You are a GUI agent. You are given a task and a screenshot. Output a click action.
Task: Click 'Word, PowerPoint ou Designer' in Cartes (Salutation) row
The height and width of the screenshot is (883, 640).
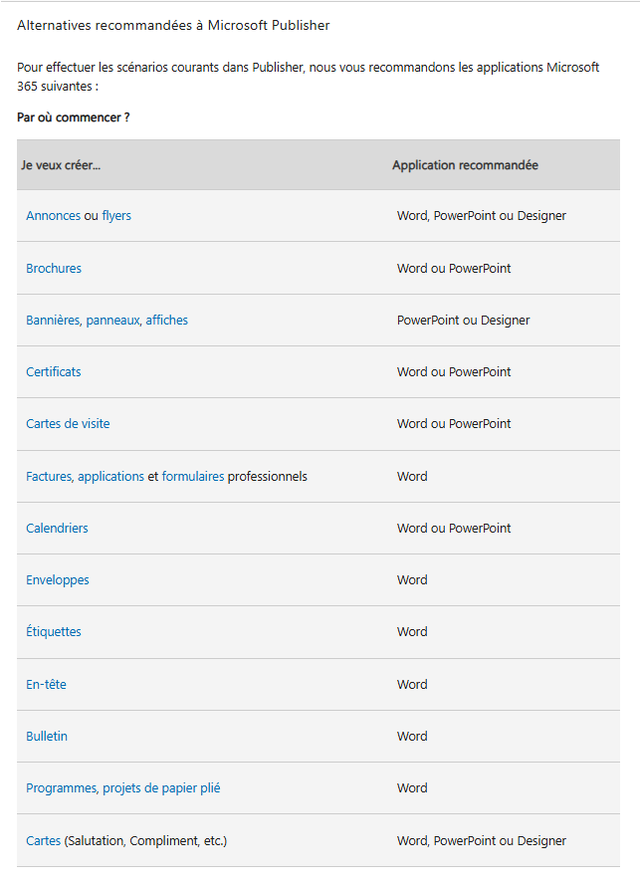(482, 841)
